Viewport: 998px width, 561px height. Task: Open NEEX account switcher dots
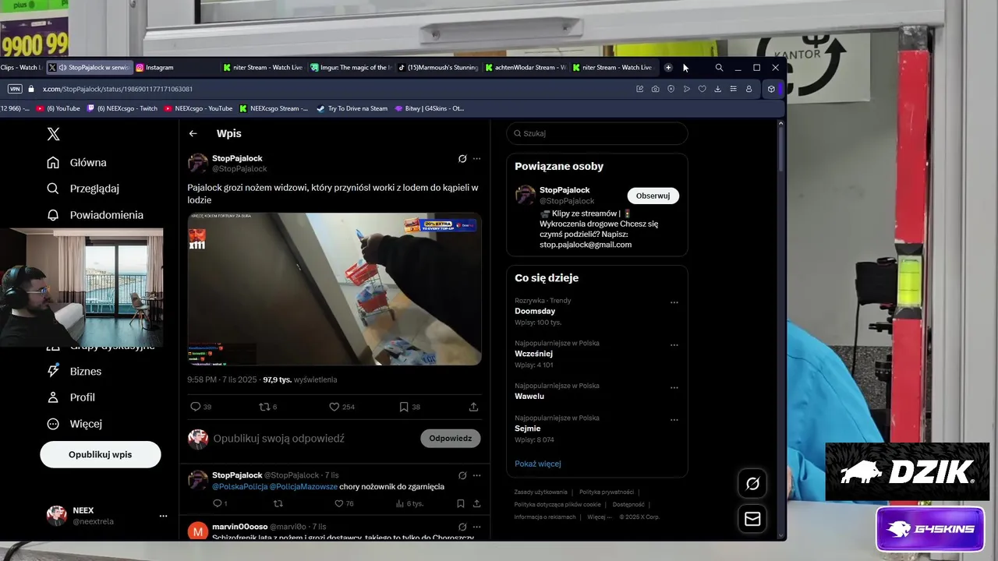pyautogui.click(x=163, y=516)
